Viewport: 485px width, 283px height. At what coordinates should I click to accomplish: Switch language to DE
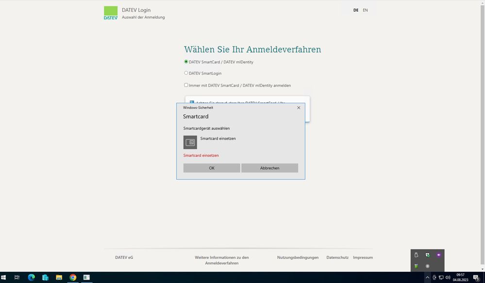tap(356, 10)
